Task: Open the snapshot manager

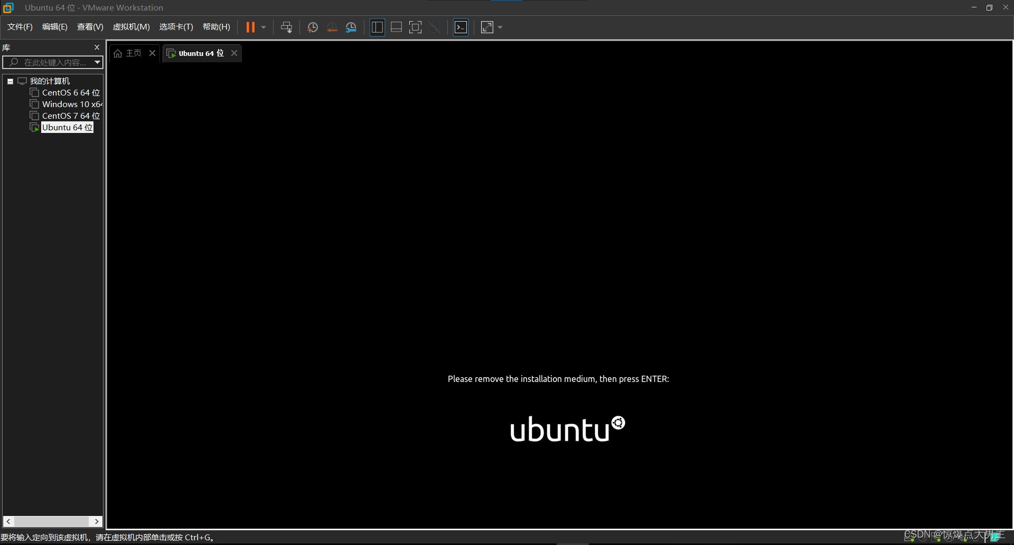Action: (x=351, y=27)
